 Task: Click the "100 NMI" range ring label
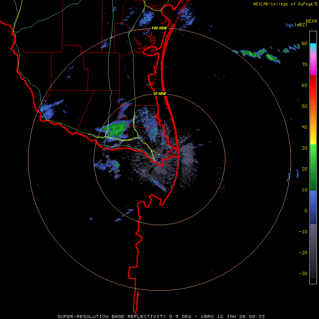pyautogui.click(x=159, y=28)
